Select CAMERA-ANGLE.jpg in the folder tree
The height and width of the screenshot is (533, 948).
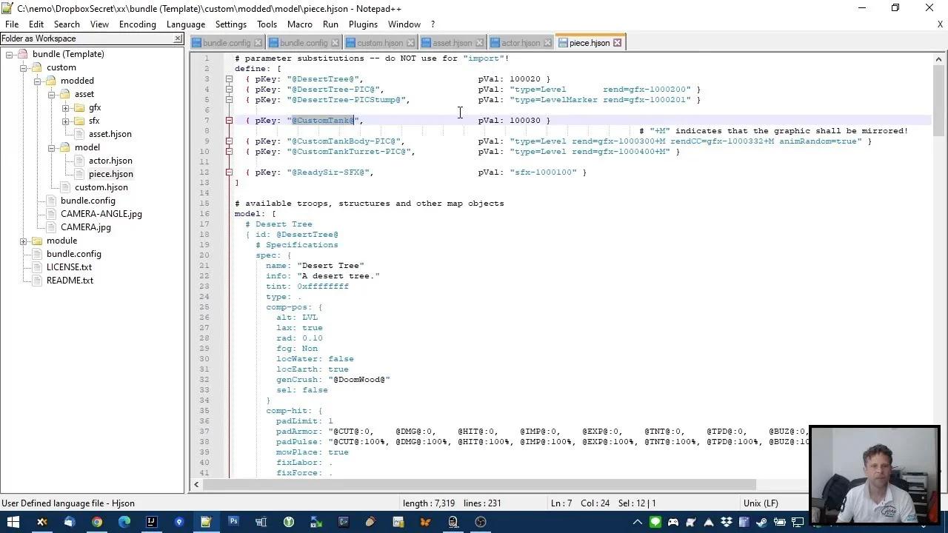(x=101, y=214)
